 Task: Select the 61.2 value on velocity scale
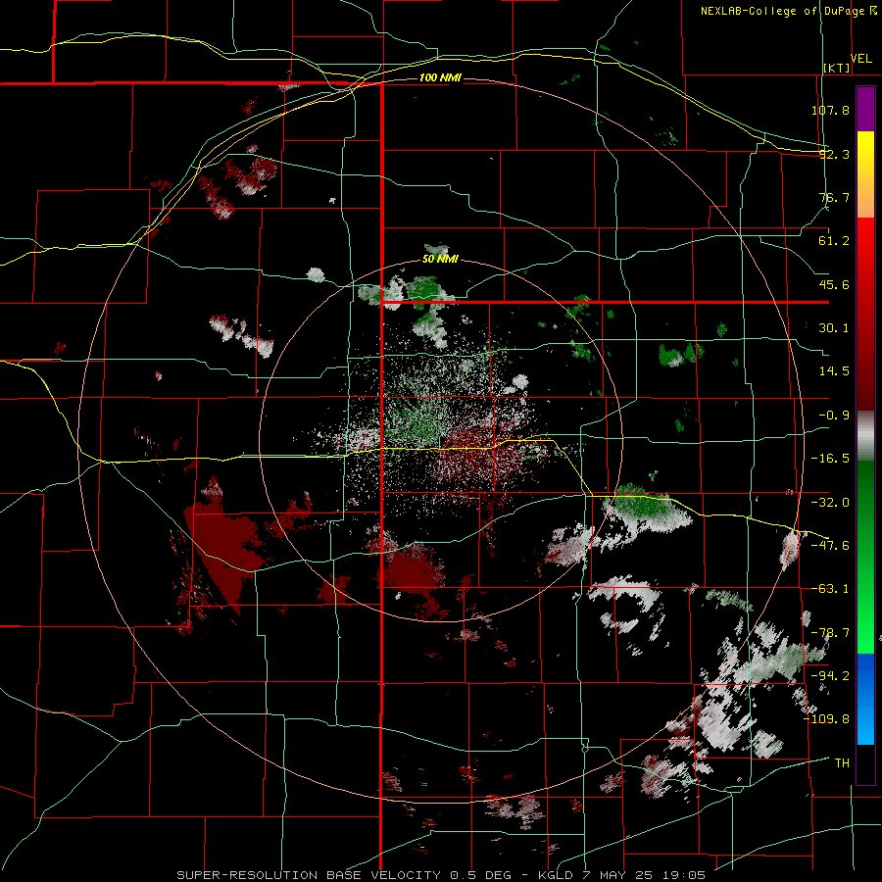pyautogui.click(x=834, y=241)
